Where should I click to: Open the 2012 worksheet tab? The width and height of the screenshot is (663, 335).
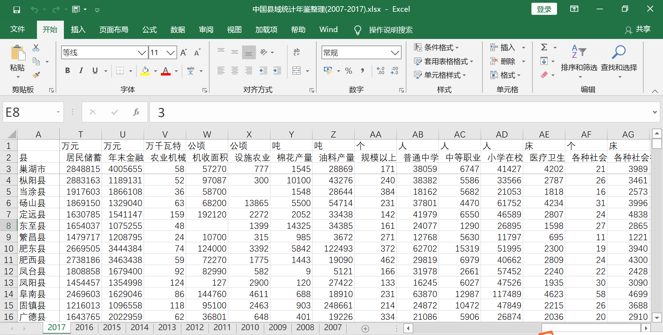pos(195,327)
